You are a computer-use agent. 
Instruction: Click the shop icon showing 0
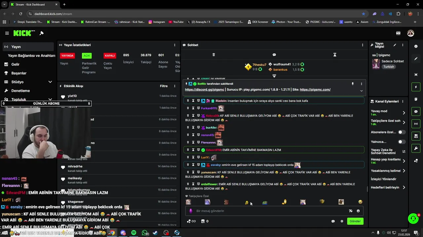pyautogui.click(x=205, y=221)
